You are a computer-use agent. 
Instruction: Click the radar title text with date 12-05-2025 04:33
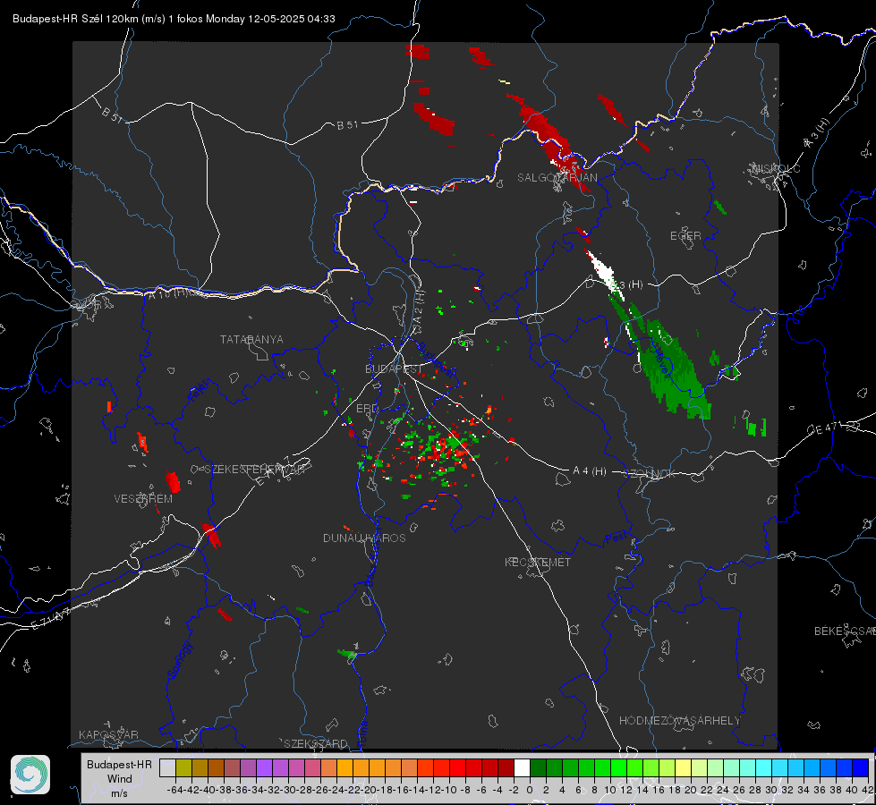[x=174, y=19]
